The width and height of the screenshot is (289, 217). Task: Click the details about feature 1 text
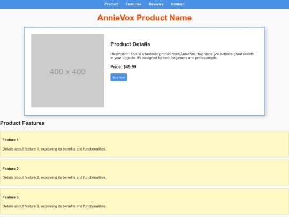(x=54, y=149)
